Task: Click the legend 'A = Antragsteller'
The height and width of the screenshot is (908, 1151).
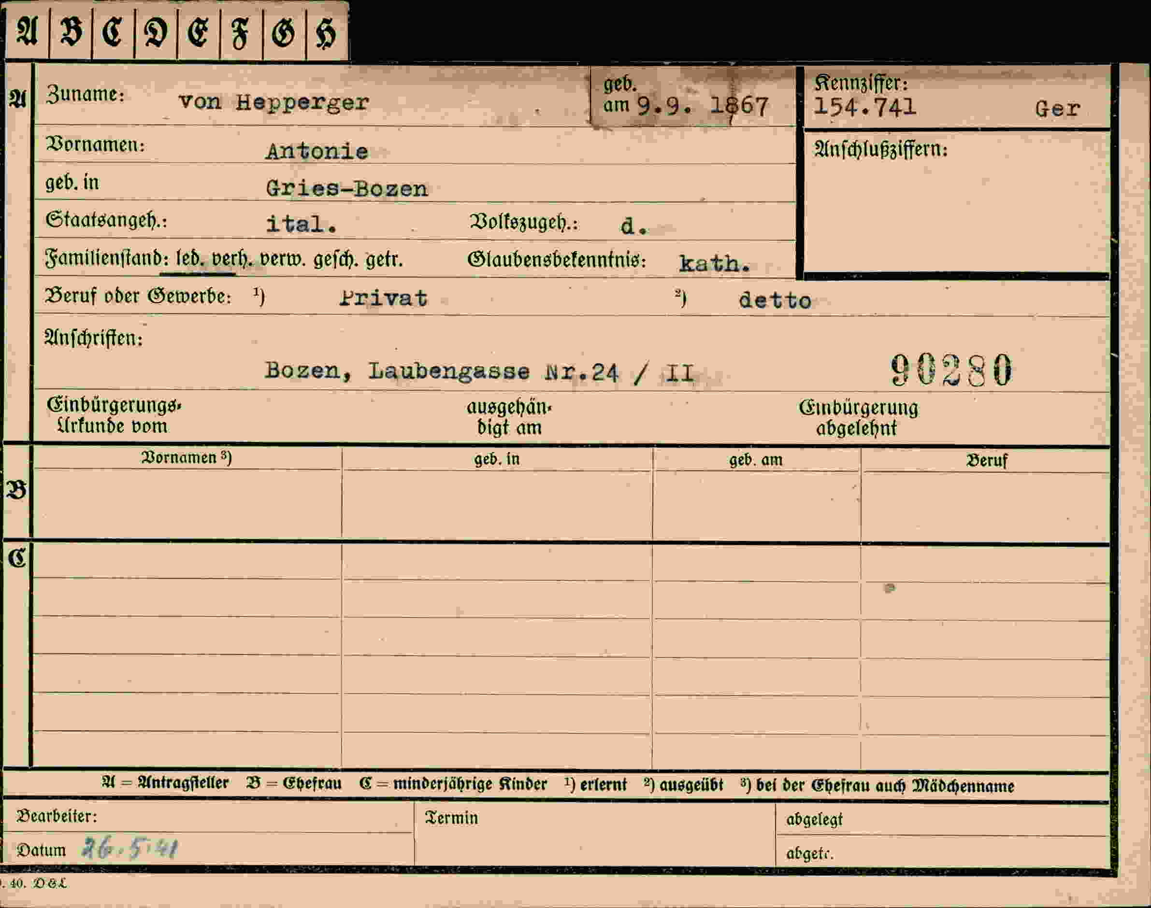Action: pyautogui.click(x=165, y=783)
